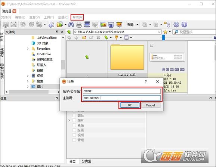
Task: Click the favorites star icon
Action: click(x=165, y=32)
